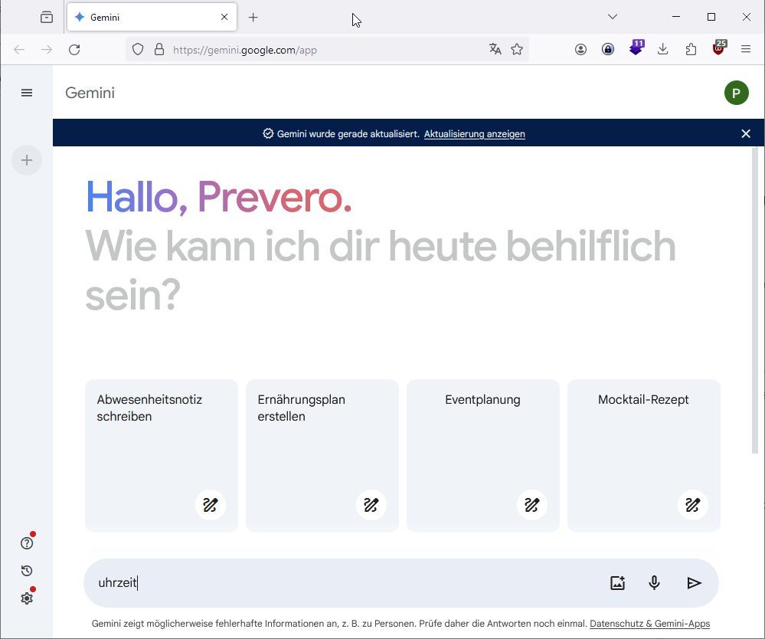The height and width of the screenshot is (639, 765).
Task: Click the shield tracking protection icon
Action: 138,49
